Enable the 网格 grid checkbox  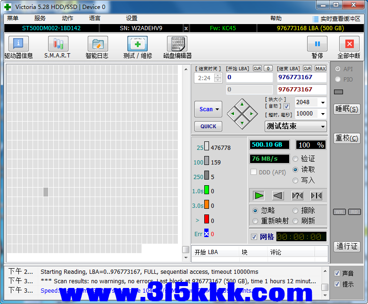tap(254, 237)
